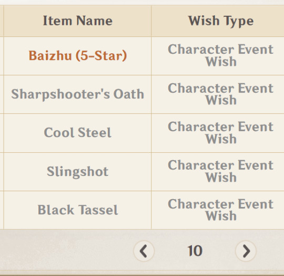Click the narrow header cell left of Item Name
The image size is (284, 276).
(x=2, y=21)
